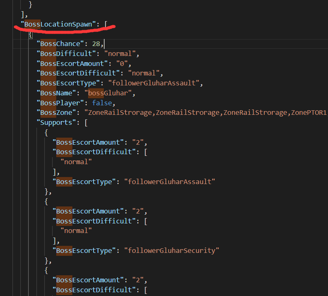Screen dimensions: 328x296
Task: Click "BossEscortDifficult" in the second Supports entry
Action: [x=94, y=221]
